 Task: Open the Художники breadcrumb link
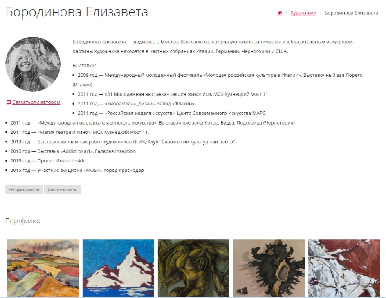click(303, 13)
